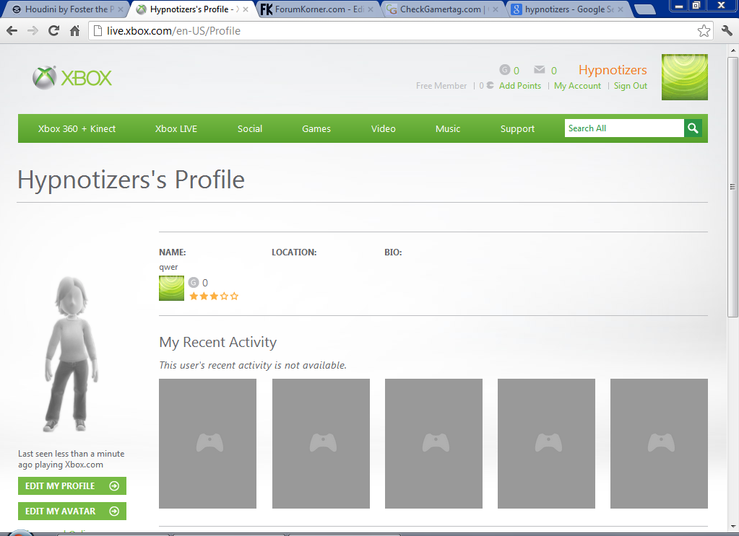739x536 pixels.
Task: Click the gamerscore G icon in header
Action: point(505,70)
